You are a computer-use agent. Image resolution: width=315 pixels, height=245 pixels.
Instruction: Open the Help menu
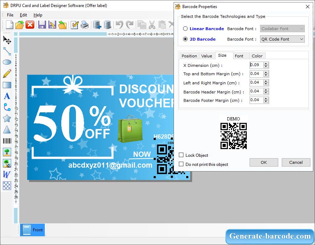point(38,15)
